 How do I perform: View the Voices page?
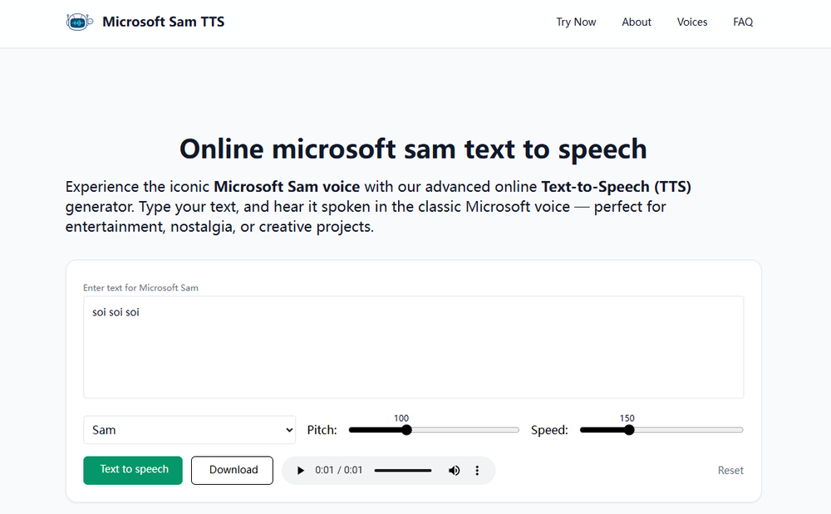[692, 22]
